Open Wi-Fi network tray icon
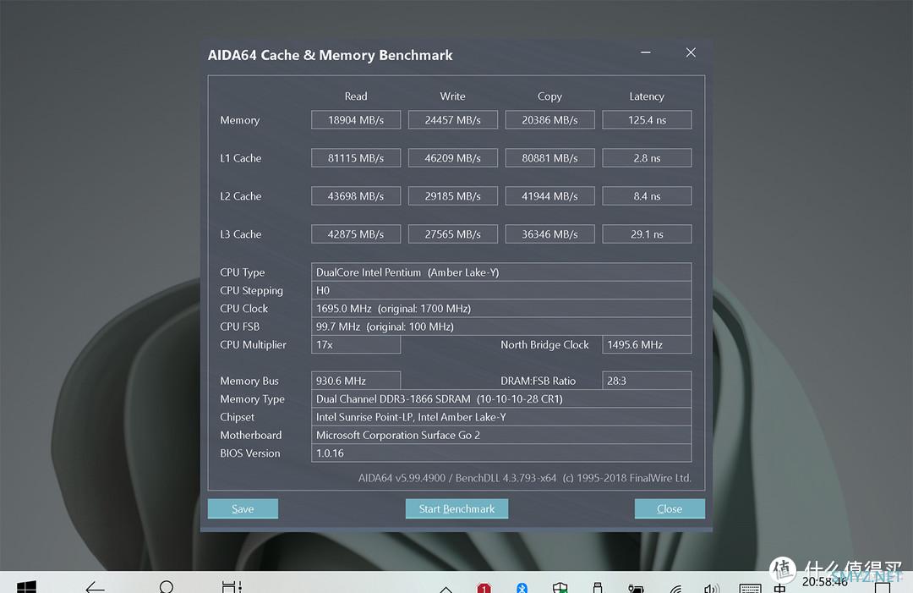Viewport: 913px width, 593px height. click(675, 588)
